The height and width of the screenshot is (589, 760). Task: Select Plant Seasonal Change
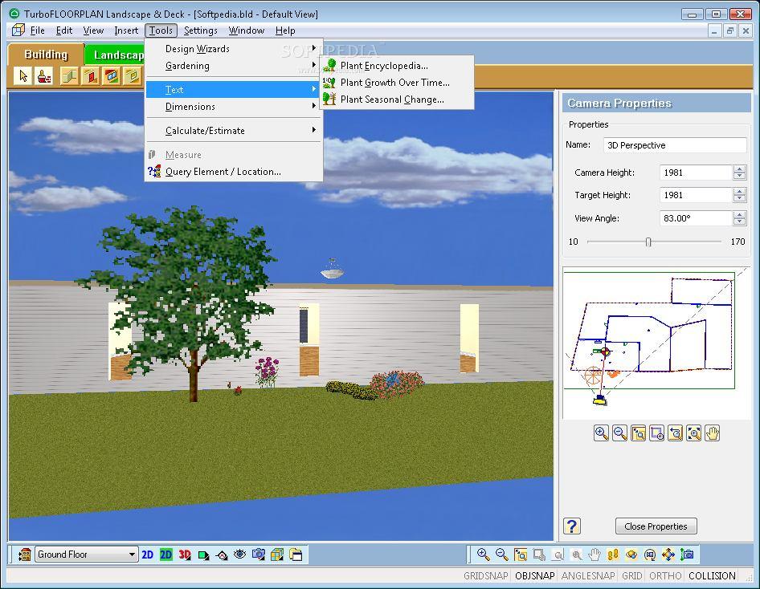[397, 100]
